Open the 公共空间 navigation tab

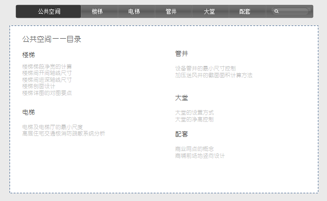coord(49,11)
